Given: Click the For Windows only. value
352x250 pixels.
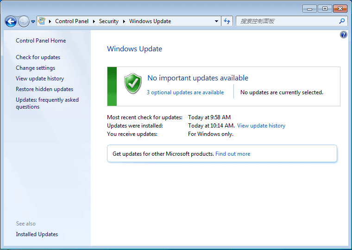Looking at the screenshot, I should [x=211, y=134].
